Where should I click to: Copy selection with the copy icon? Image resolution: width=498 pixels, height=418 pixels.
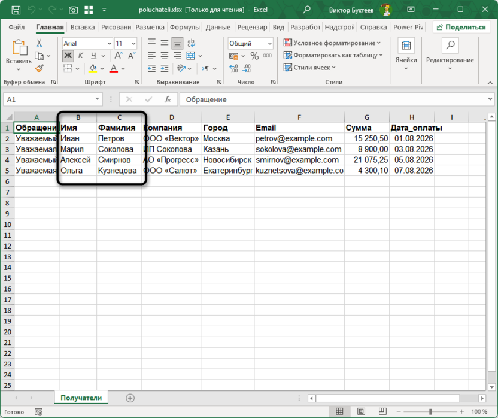coord(39,56)
